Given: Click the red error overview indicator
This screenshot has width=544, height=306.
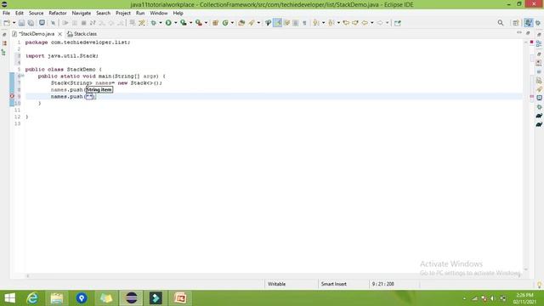Looking at the screenshot, I should (x=531, y=42).
